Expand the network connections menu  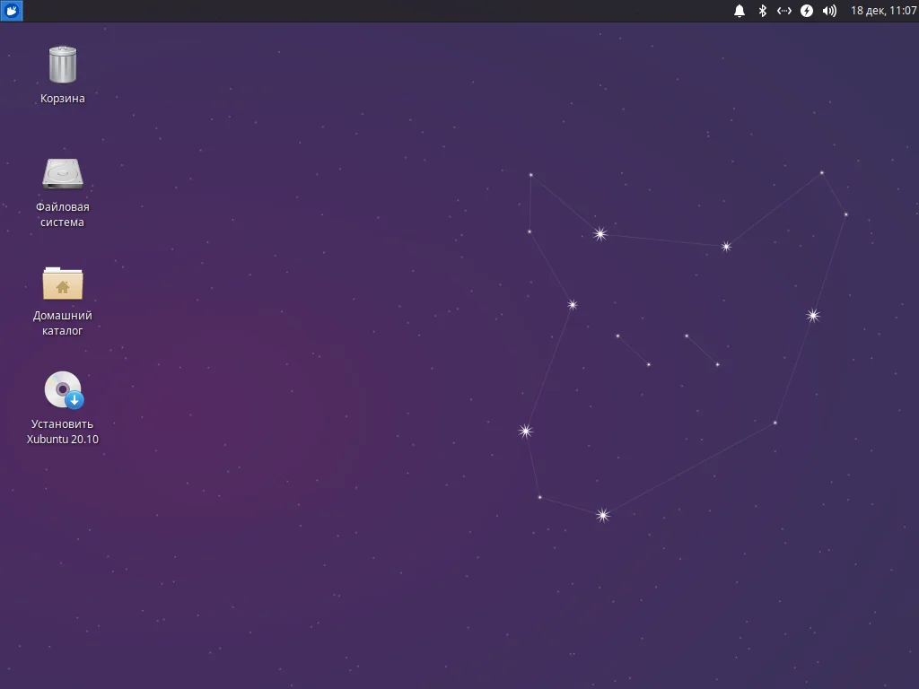point(783,11)
